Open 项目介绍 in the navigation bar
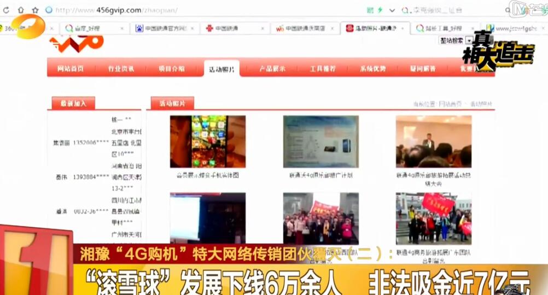The height and width of the screenshot is (295, 548). point(172,68)
